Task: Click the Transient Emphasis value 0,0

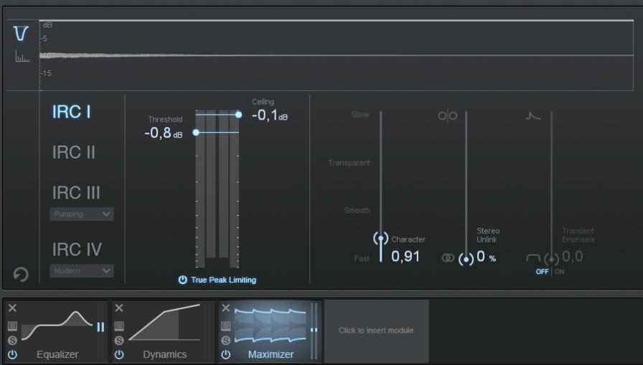Action: pos(573,257)
